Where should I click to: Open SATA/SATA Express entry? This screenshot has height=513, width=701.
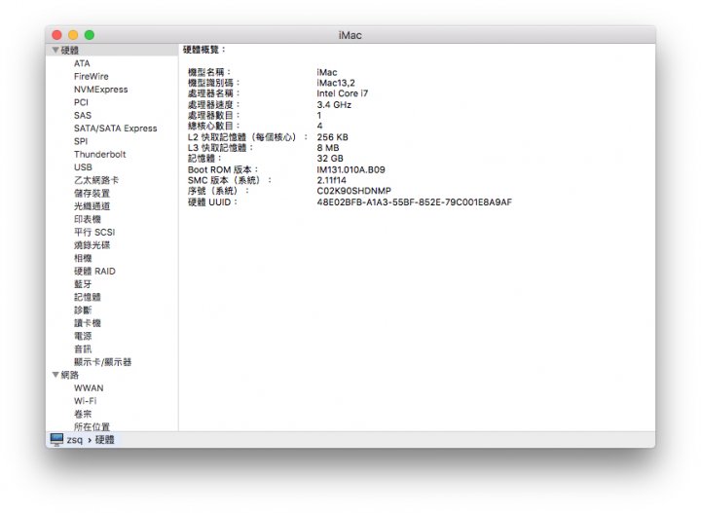tap(115, 128)
